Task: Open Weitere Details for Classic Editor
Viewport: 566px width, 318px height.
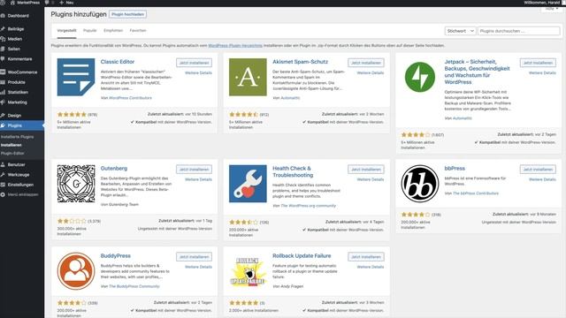Action: [198, 72]
